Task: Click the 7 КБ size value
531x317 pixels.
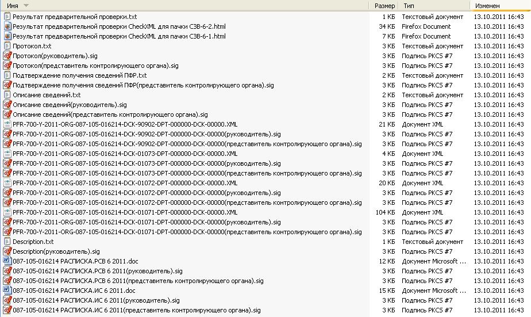Action: (x=388, y=36)
